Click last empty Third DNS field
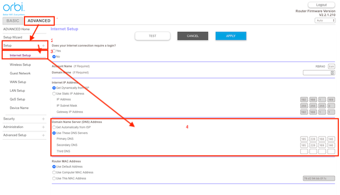This screenshot has width=340, height=195. (331, 151)
